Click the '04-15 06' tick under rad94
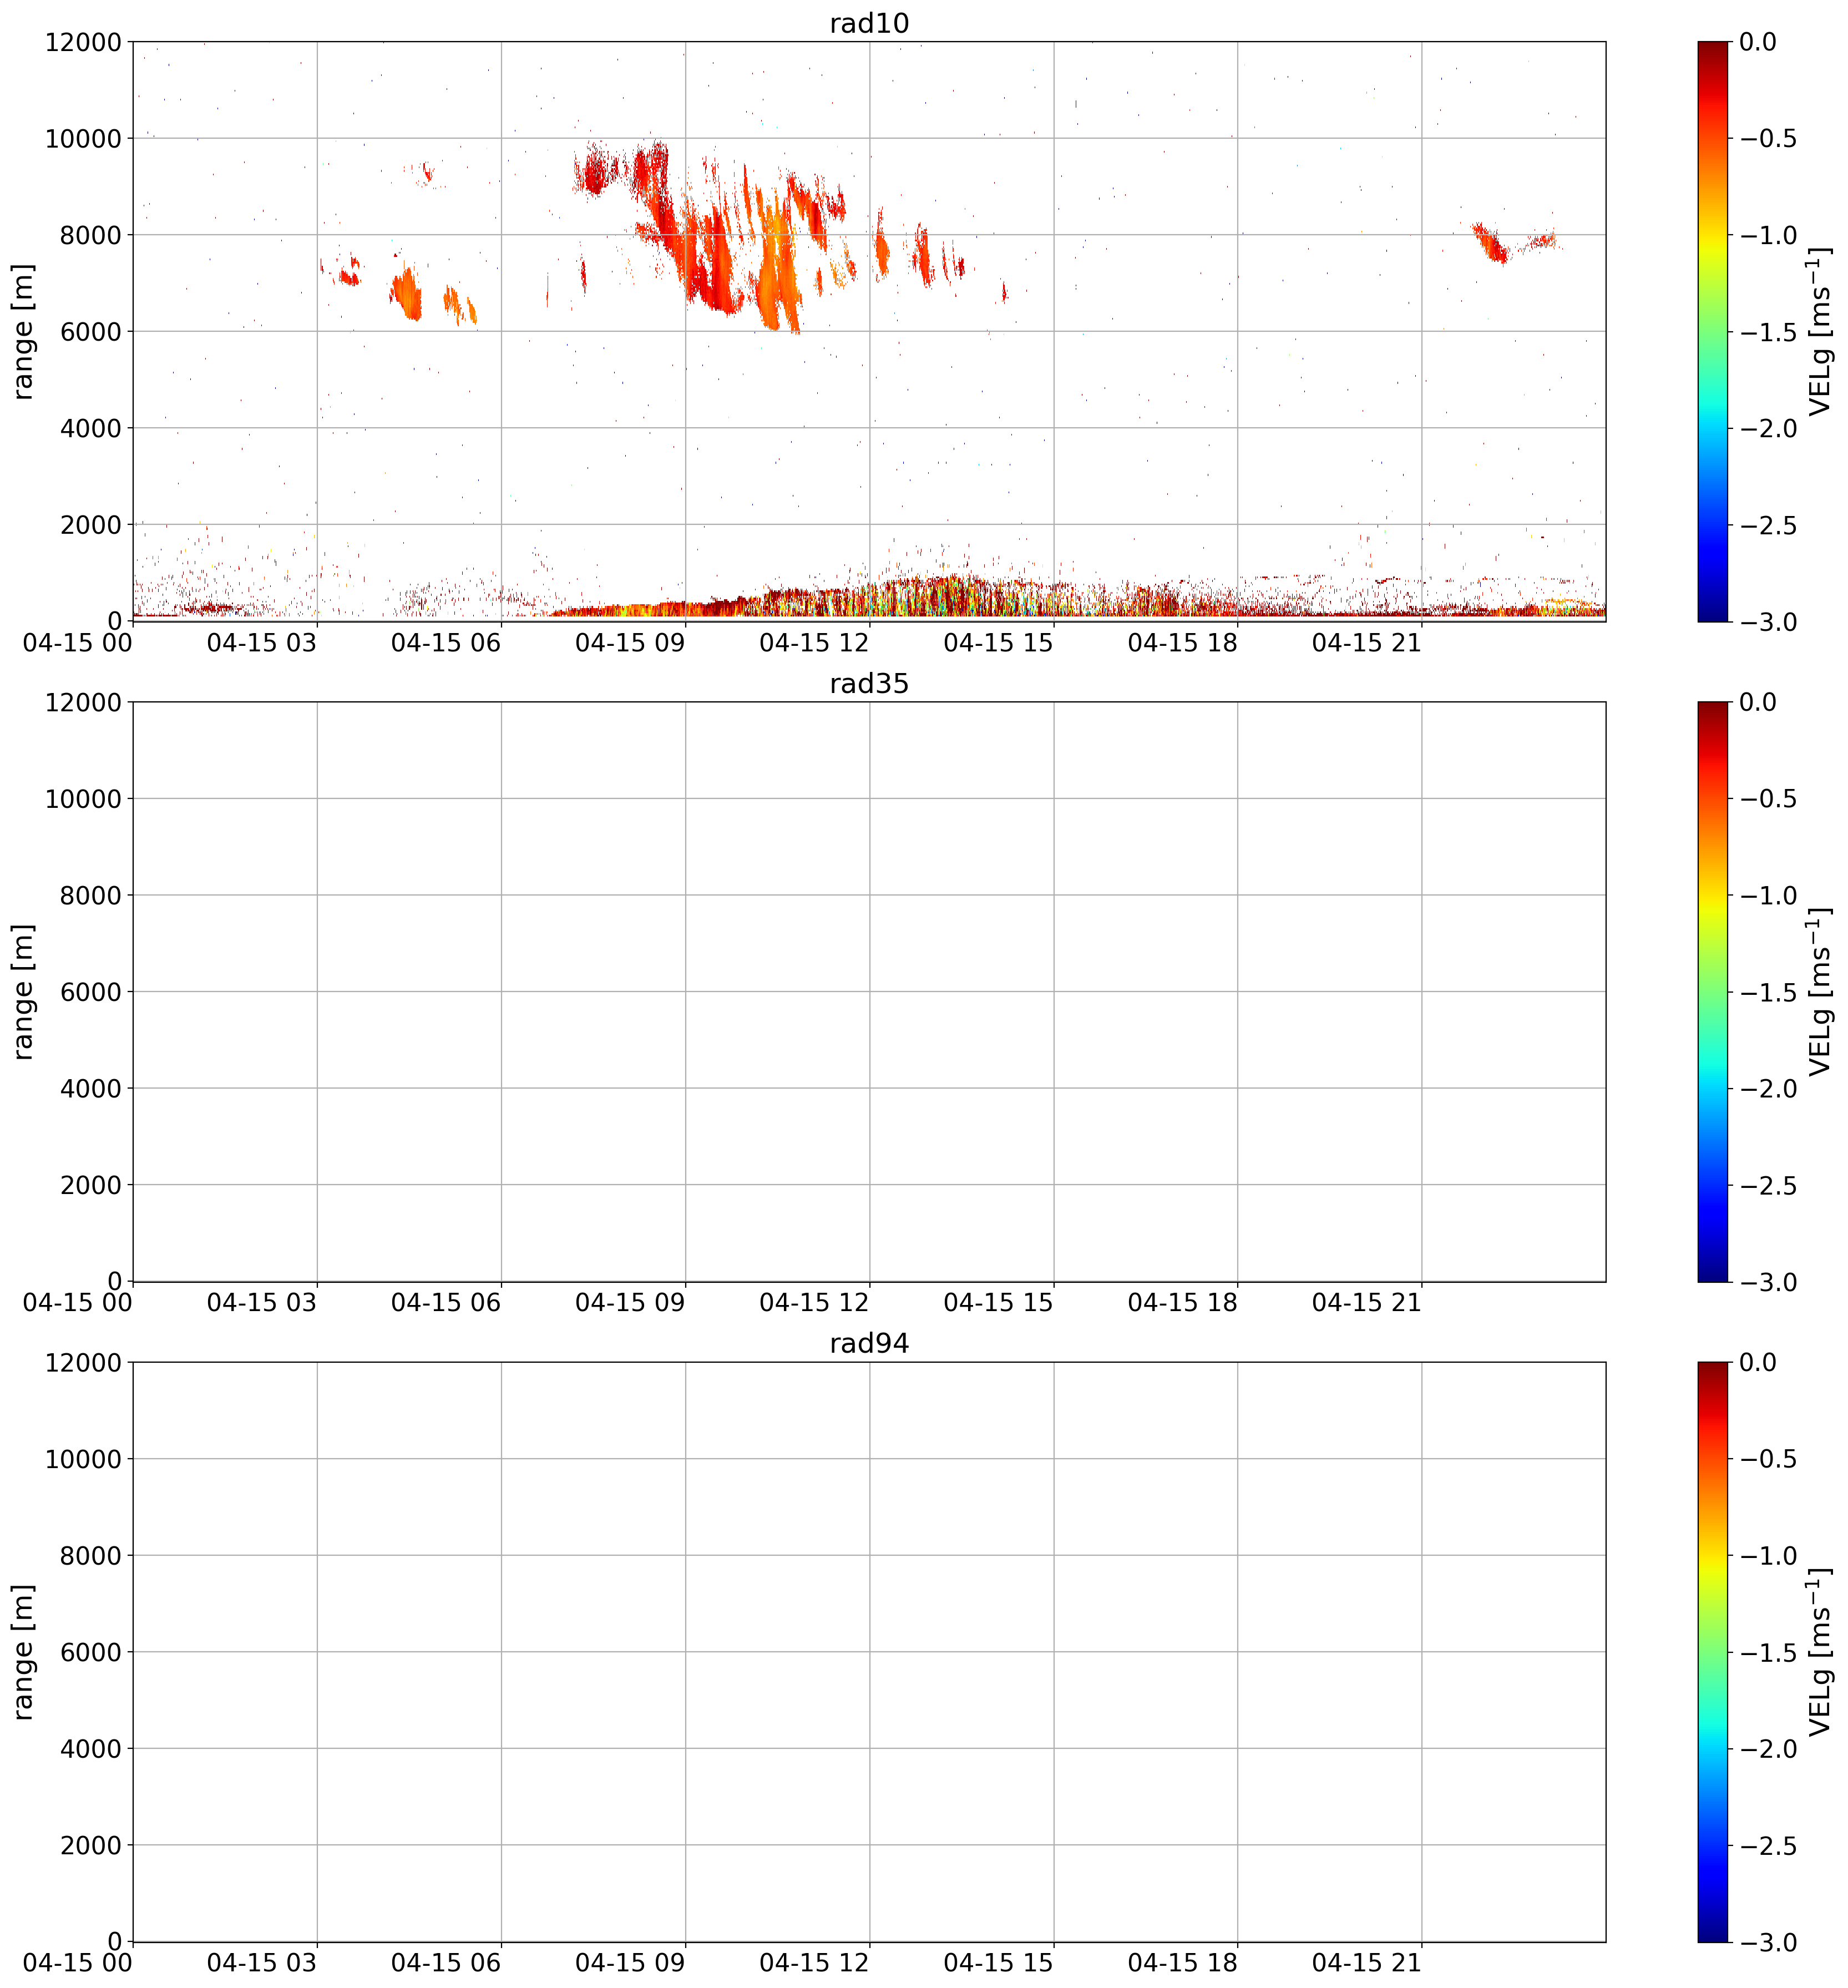1848x1988 pixels. click(x=446, y=1963)
